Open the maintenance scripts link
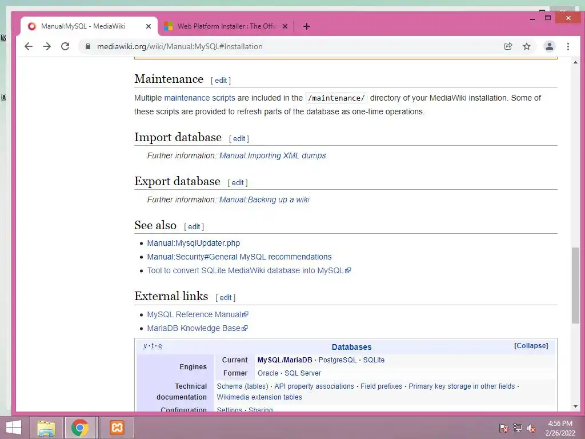 pyautogui.click(x=199, y=98)
